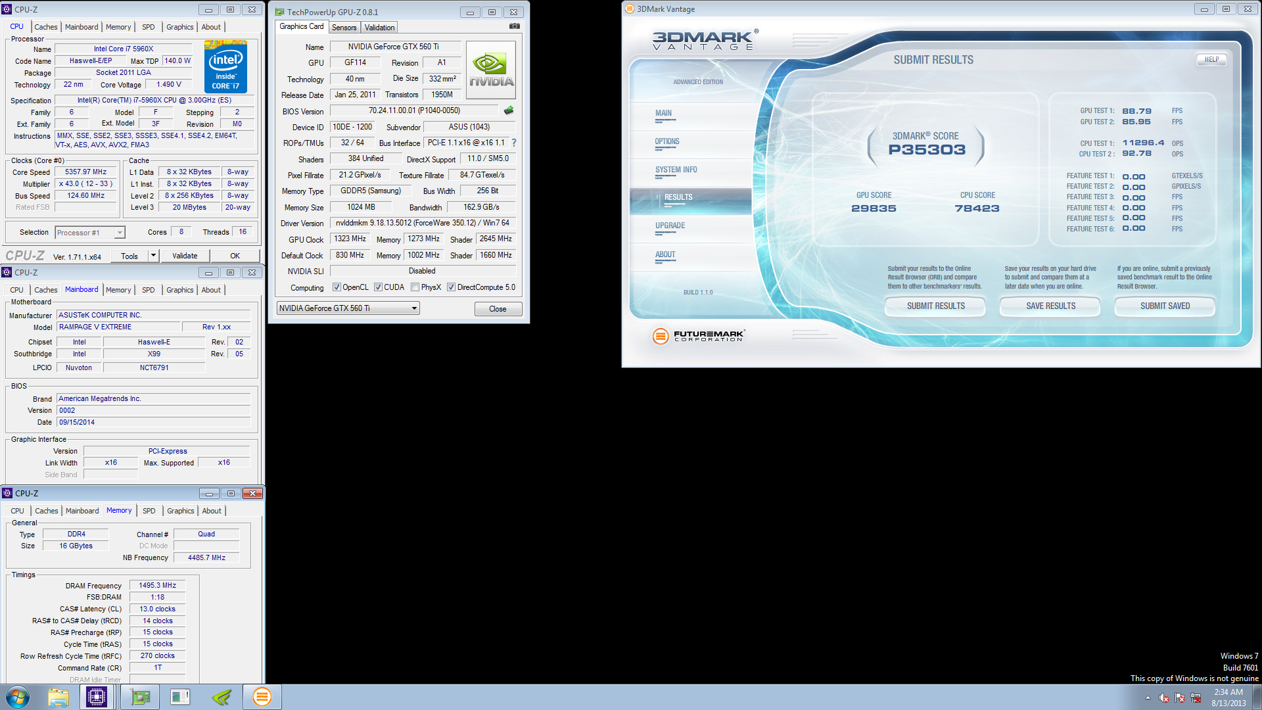This screenshot has height=710, width=1262.
Task: Click the Save Results button
Action: coord(1050,306)
